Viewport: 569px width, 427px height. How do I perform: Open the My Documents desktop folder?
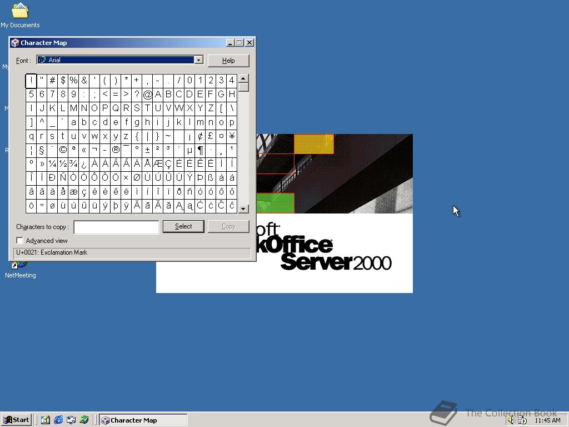(x=20, y=15)
